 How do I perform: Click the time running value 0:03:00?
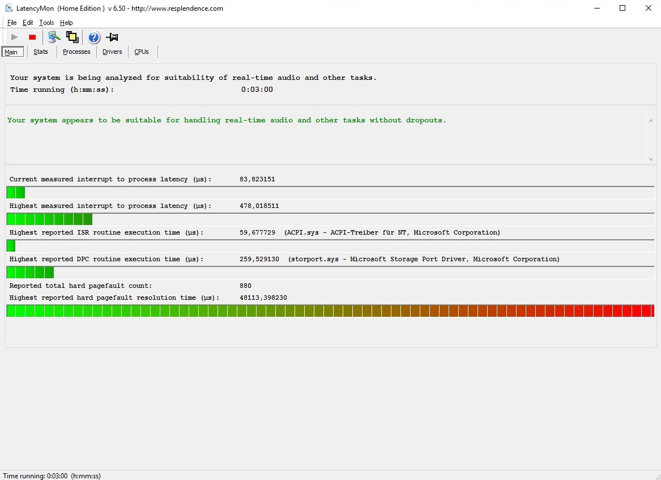257,90
